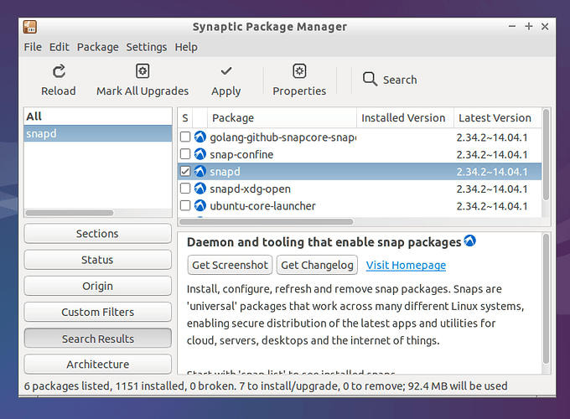Click the status bar package summary text
570x419 pixels.
[x=266, y=386]
